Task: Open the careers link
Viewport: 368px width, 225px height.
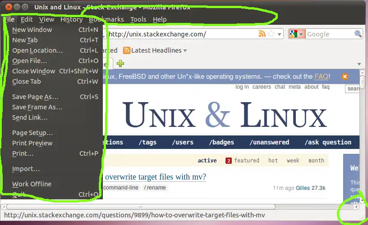Action: pyautogui.click(x=262, y=87)
